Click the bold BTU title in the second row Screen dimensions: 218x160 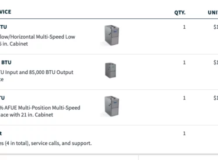click(x=6, y=62)
